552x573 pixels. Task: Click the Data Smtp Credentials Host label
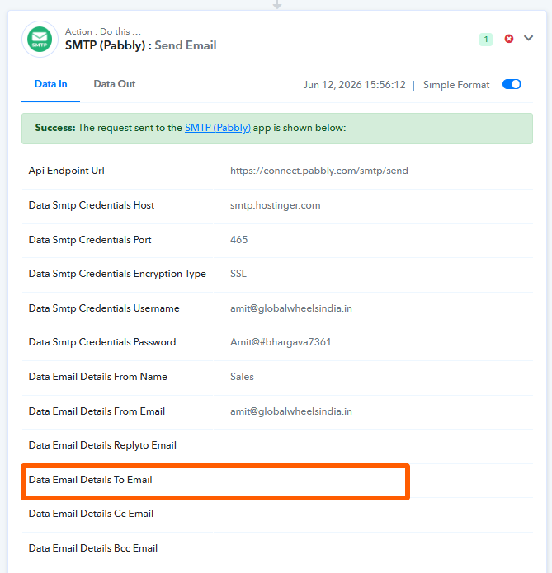(x=92, y=205)
